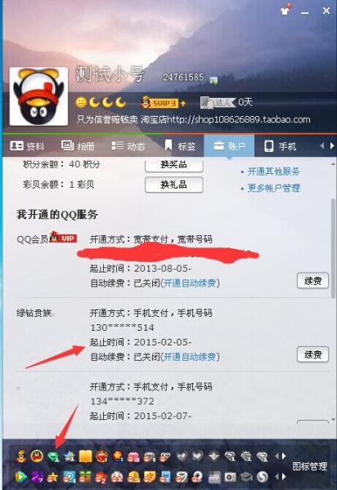Click 开通自动续费 link under 绿钻贵族
This screenshot has height=490, width=337.
coord(190,357)
